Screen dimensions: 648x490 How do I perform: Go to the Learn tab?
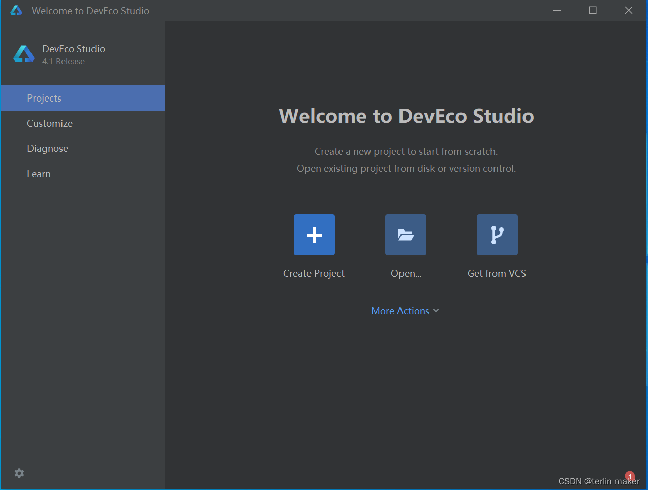click(82, 174)
